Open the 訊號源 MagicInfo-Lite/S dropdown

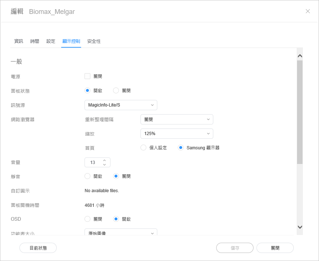click(x=121, y=105)
